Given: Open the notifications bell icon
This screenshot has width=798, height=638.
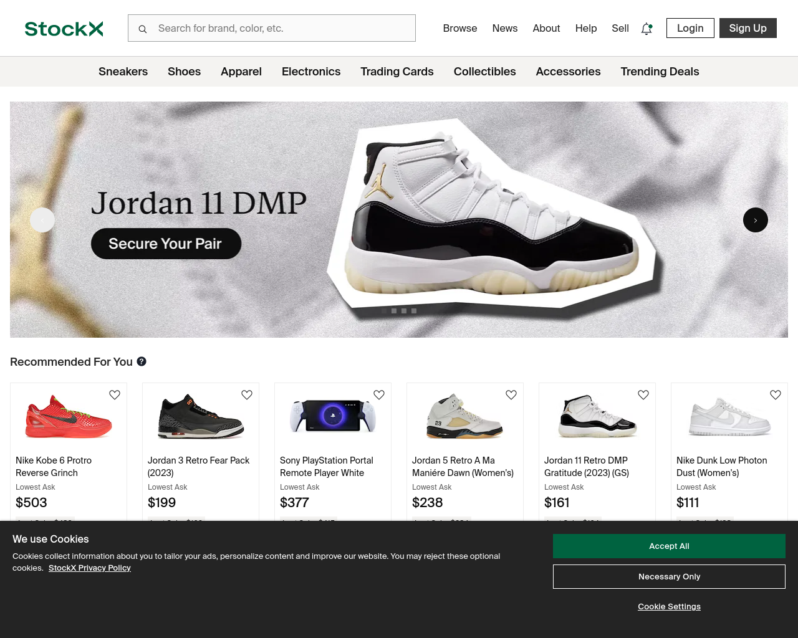Looking at the screenshot, I should [647, 29].
